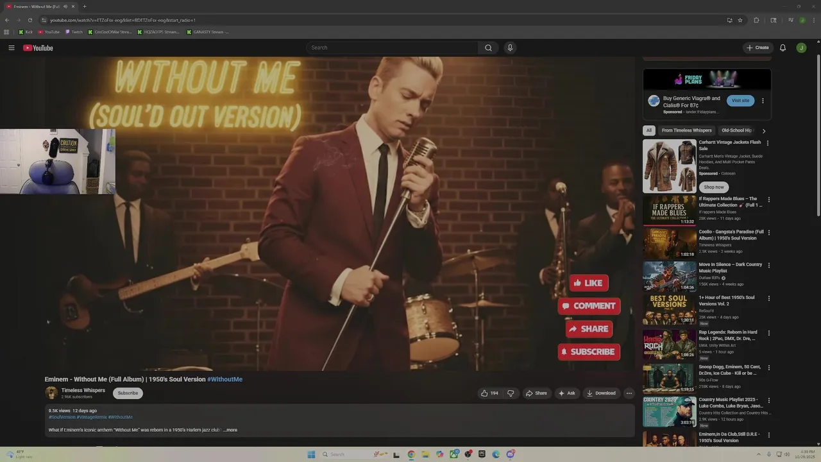Open YouTube notifications bell
Viewport: 821px width, 462px height.
[783, 47]
